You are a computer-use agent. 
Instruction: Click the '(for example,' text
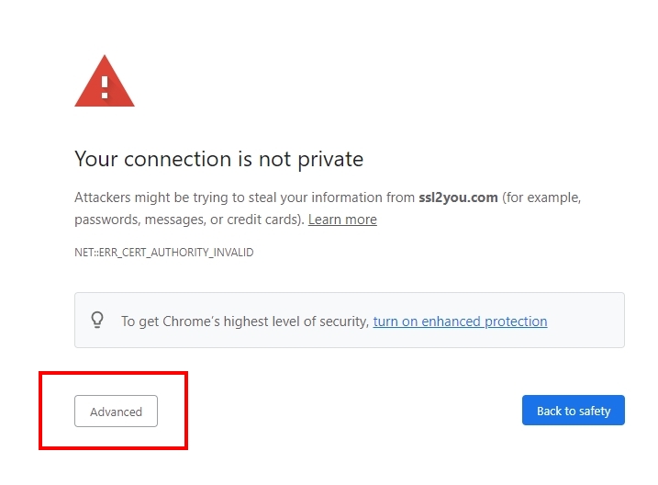[x=542, y=197]
